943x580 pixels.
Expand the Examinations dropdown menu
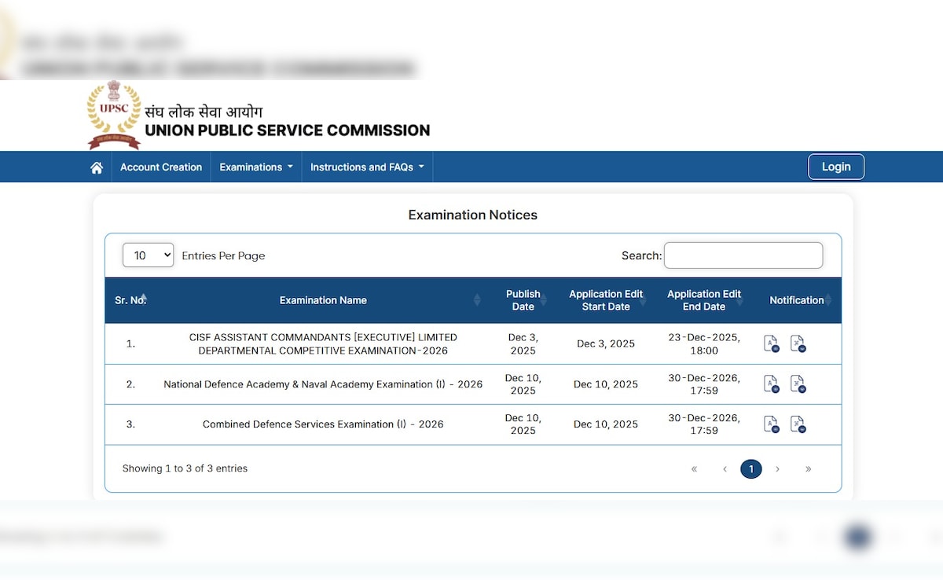(255, 167)
